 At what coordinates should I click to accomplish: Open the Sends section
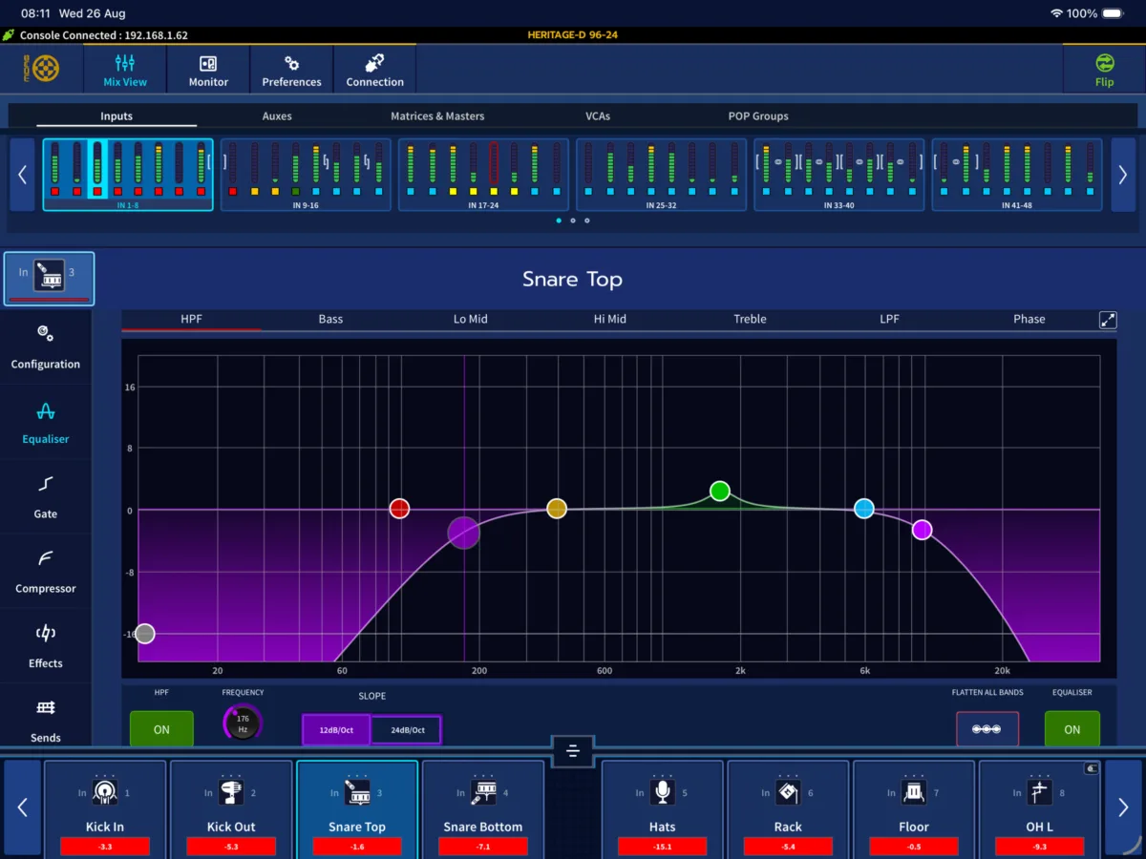point(46,718)
